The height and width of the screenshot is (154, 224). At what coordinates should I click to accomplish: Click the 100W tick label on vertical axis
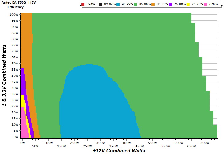(13, 15)
